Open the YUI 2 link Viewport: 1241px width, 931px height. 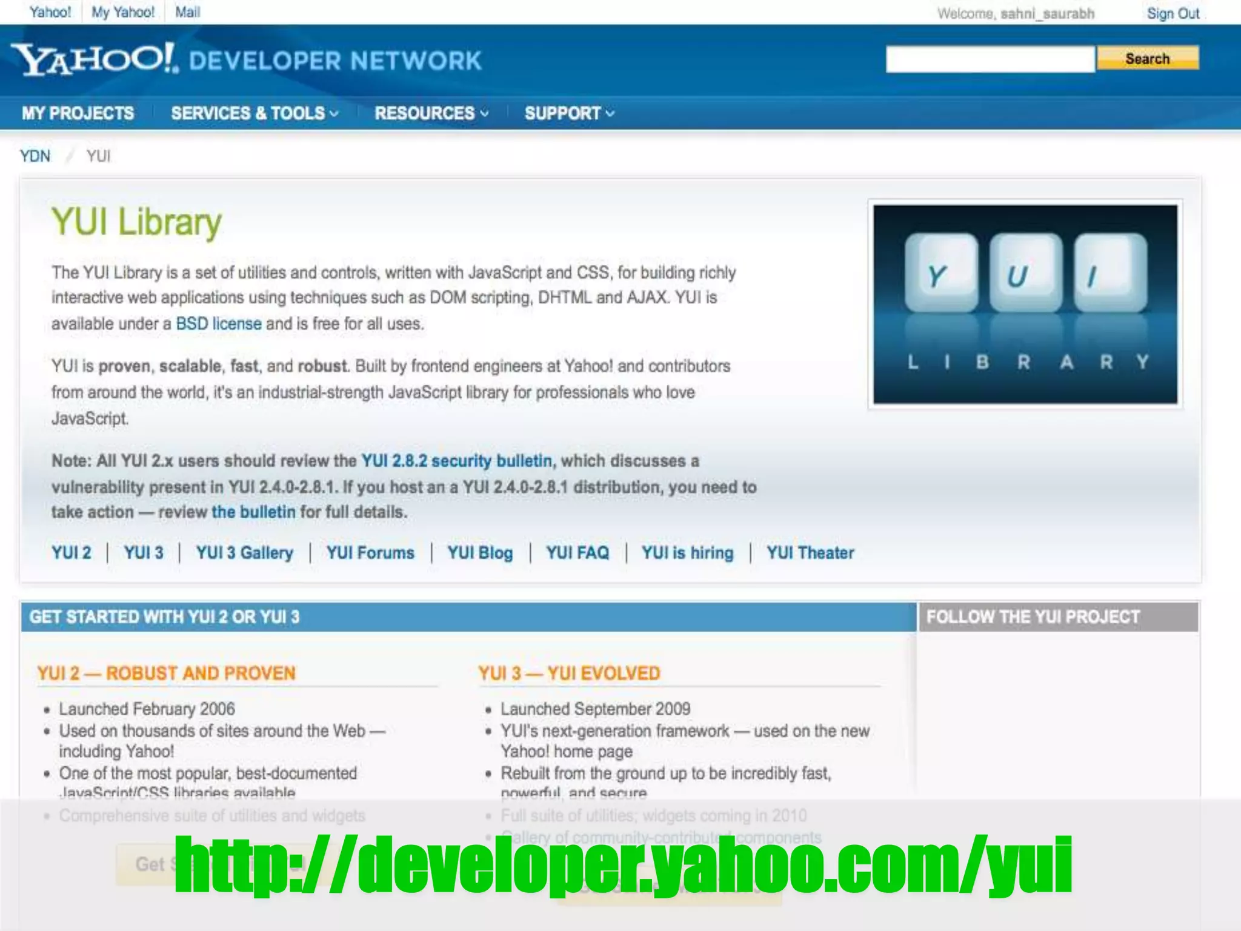point(72,553)
